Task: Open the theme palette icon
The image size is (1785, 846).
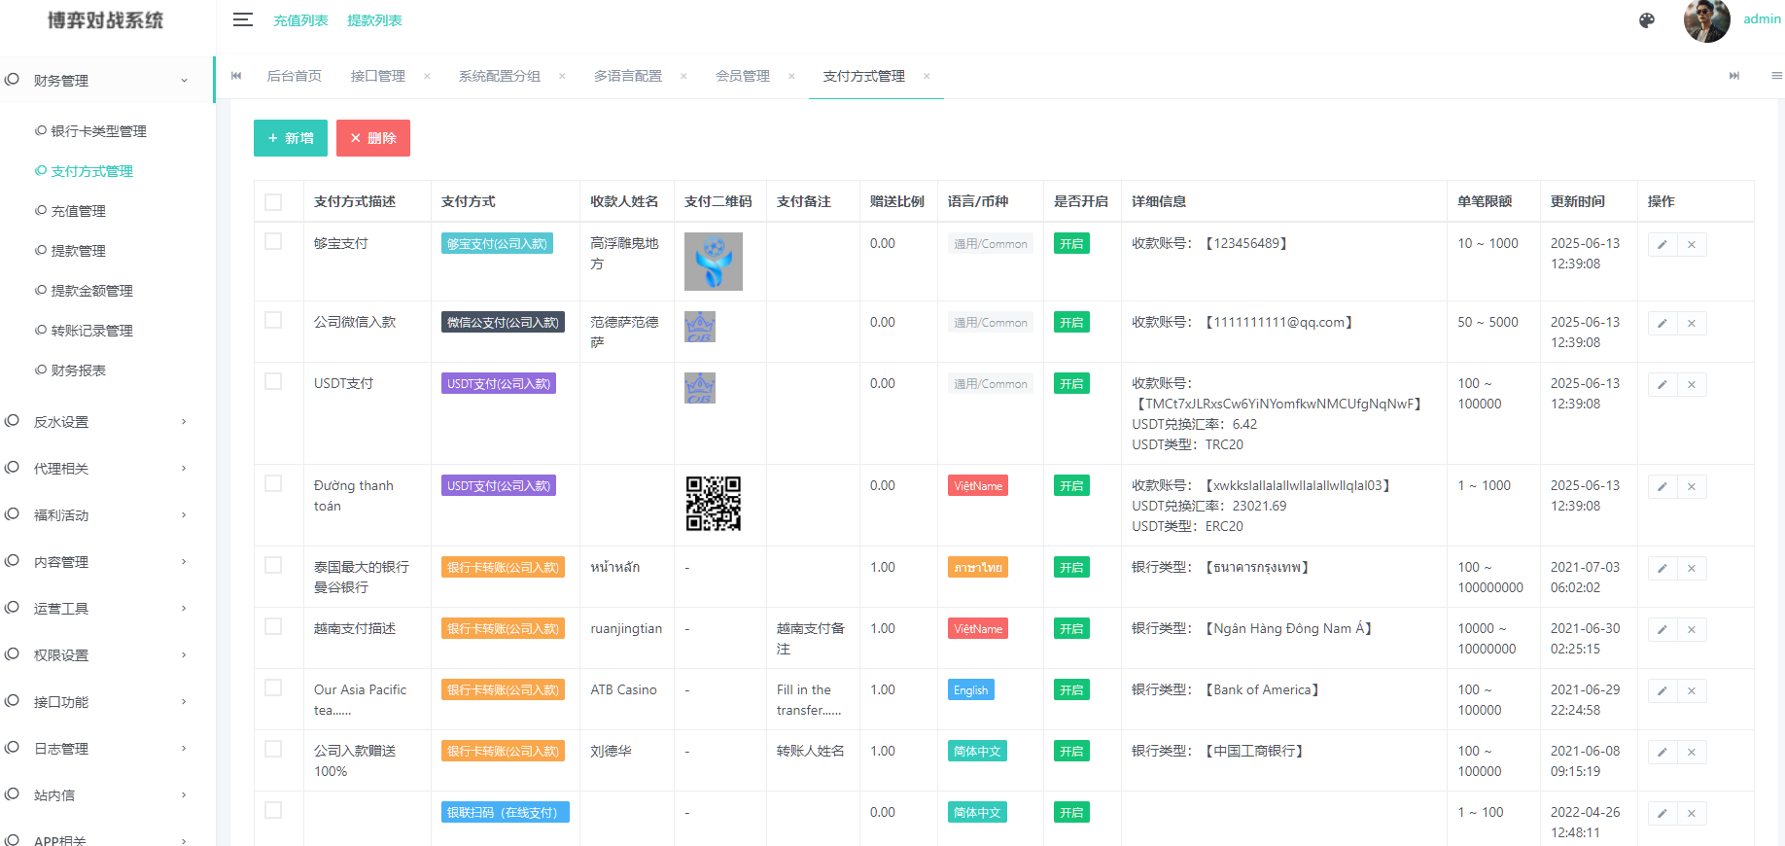Action: click(1646, 20)
